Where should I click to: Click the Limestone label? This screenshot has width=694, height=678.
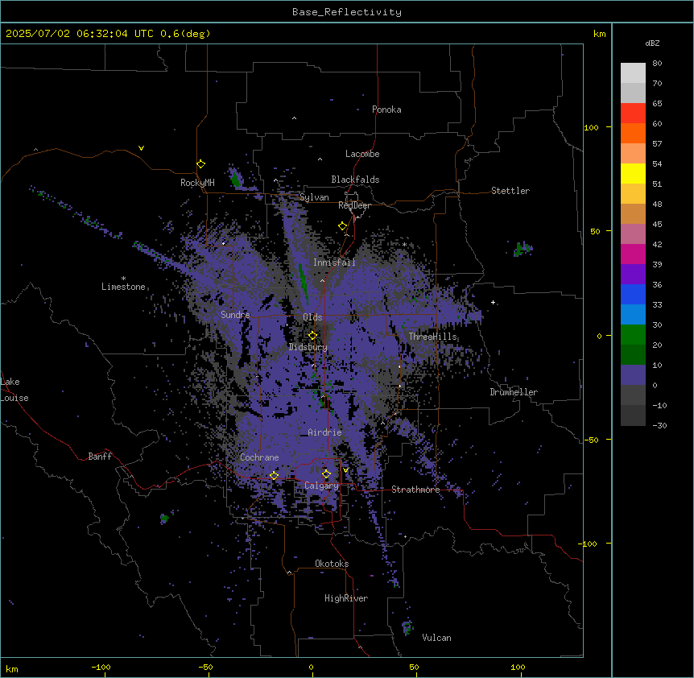123,287
